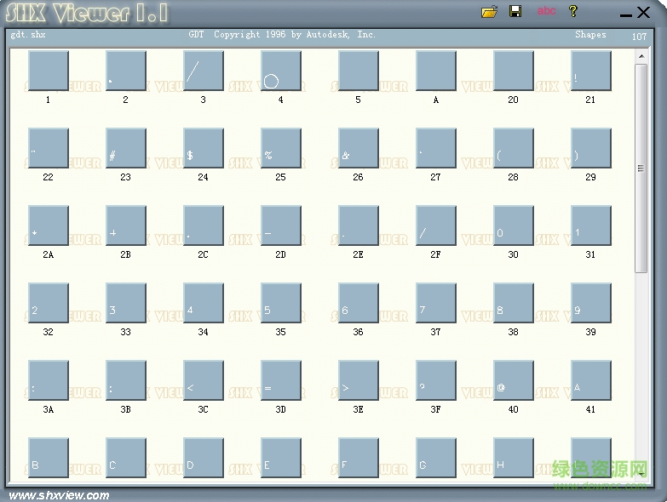Choose the equals sign tile 3D
Viewport: 667px width, 502px height.
click(x=280, y=380)
